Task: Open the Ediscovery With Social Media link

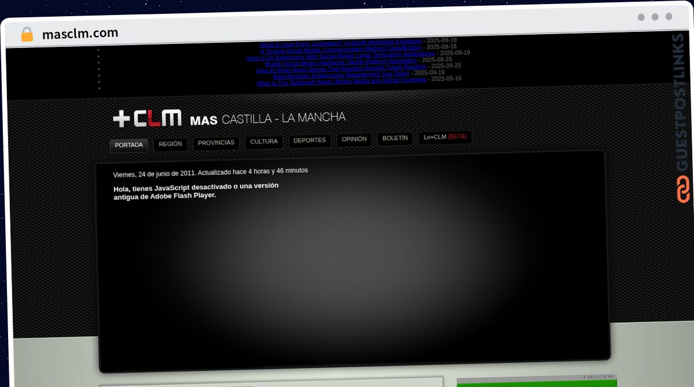Action: (x=341, y=55)
